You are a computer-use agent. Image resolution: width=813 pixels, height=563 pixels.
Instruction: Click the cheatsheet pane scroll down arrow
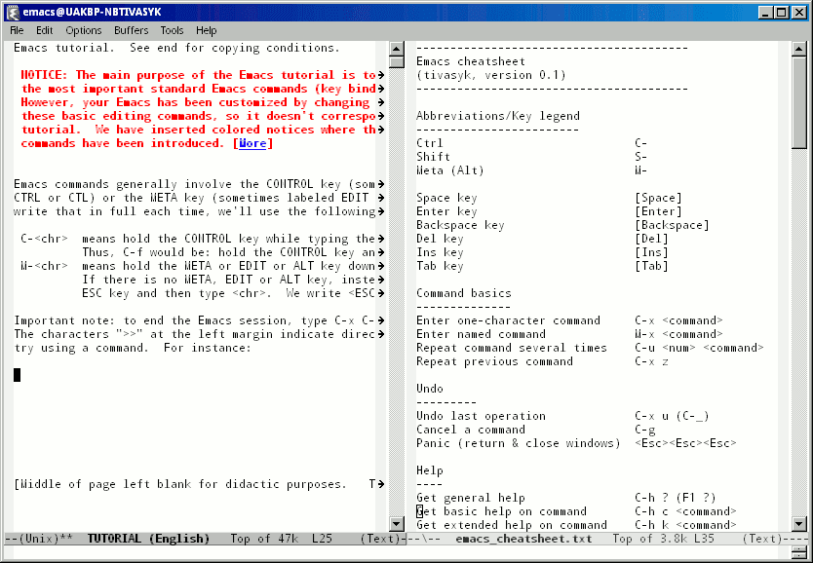pos(799,524)
